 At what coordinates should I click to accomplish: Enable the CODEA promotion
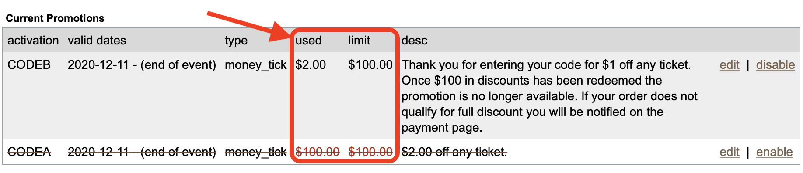coord(774,152)
